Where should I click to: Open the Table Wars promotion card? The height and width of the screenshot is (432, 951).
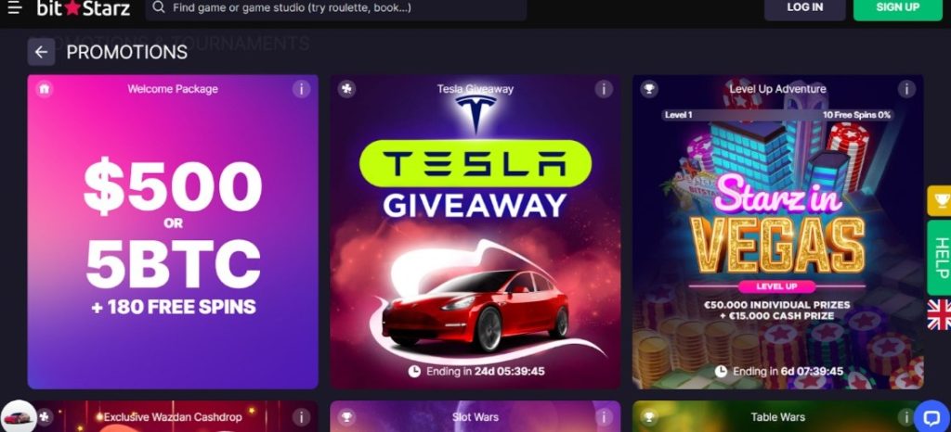(778, 416)
